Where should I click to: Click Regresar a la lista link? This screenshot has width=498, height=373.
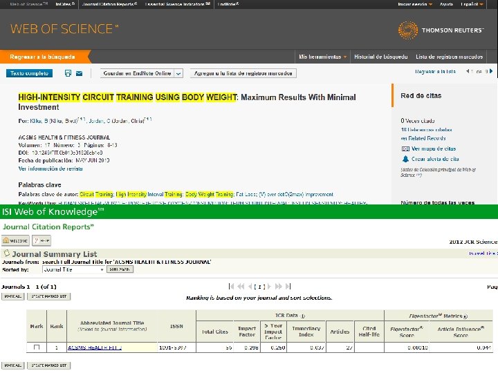[435, 71]
